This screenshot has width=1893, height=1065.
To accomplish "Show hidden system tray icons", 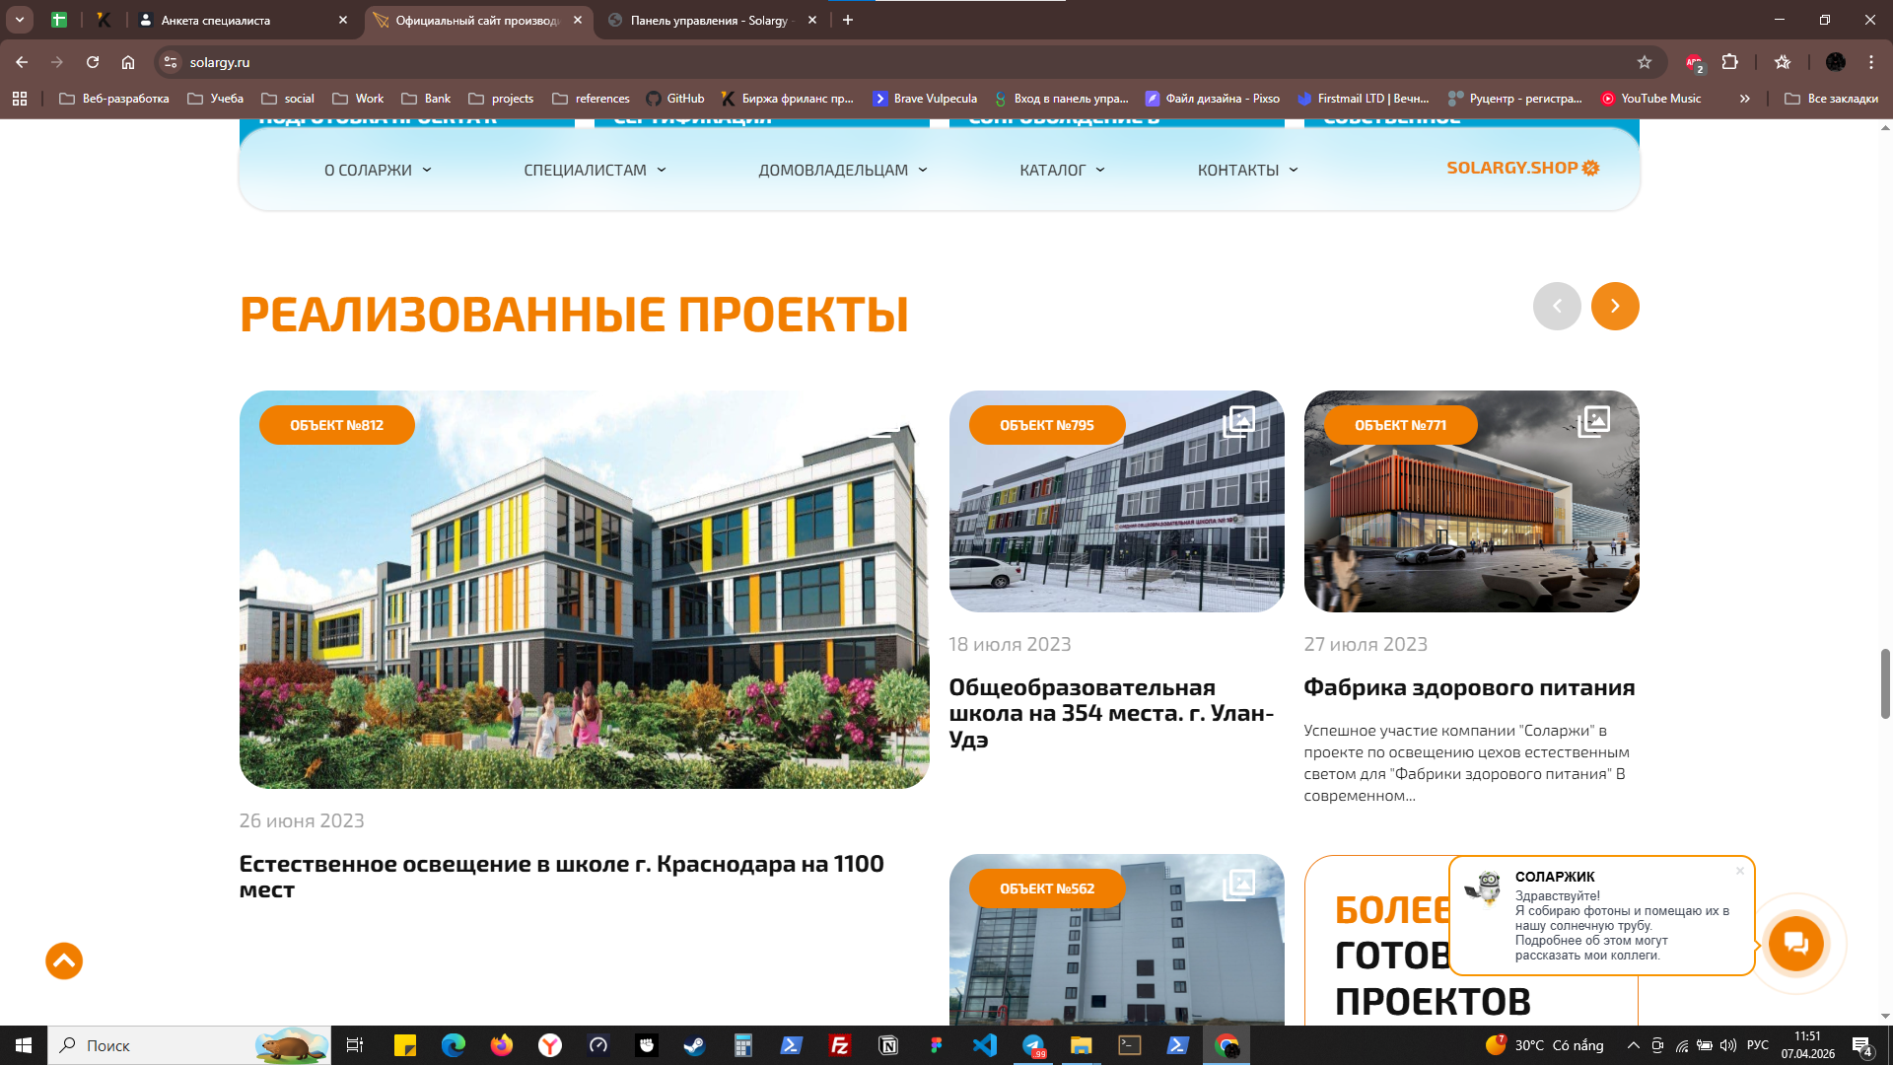I will pos(1633,1045).
